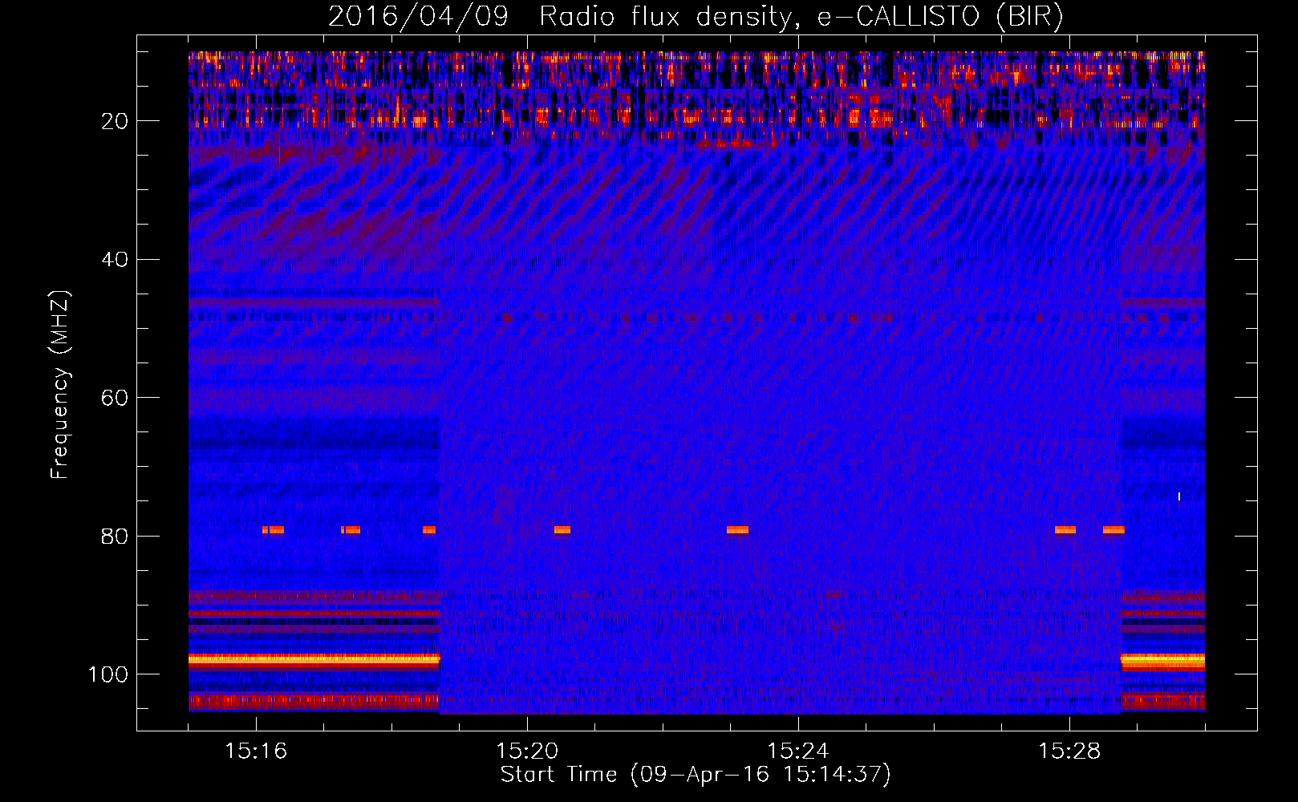Click the frequency tick label '40'
1298x802 pixels.
click(x=115, y=260)
